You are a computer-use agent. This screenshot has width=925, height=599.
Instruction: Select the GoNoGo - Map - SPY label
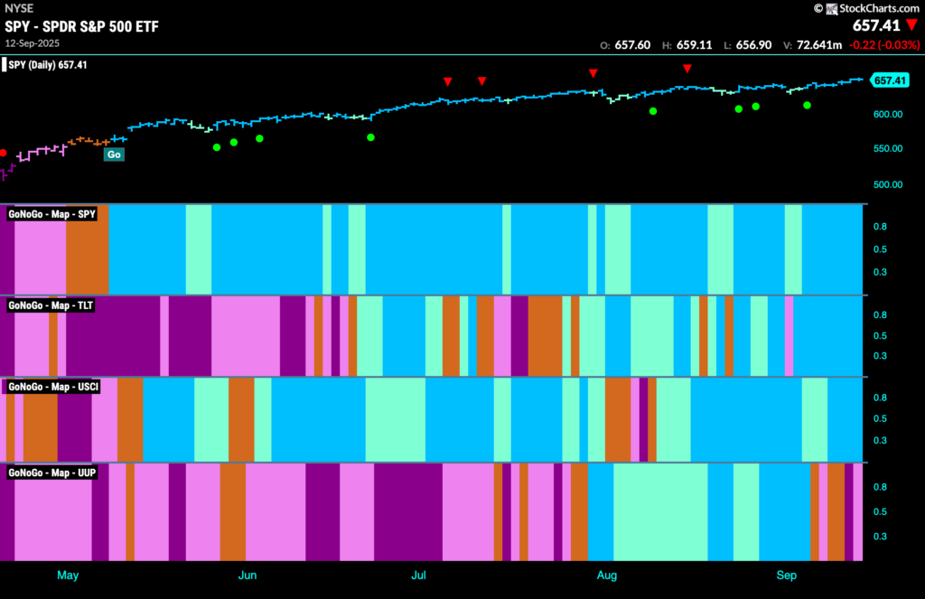51,214
